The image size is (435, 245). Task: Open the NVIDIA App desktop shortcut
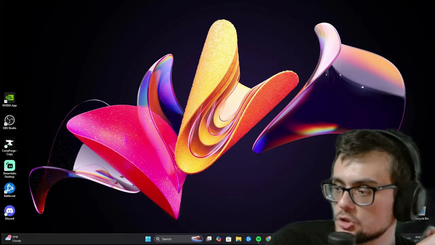click(x=10, y=100)
